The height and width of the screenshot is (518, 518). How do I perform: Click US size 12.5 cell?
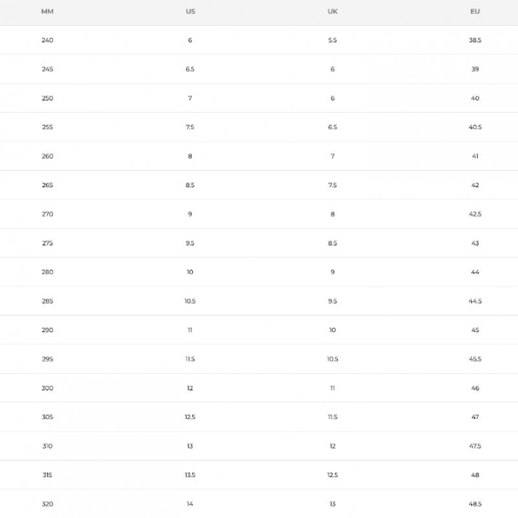coord(190,417)
